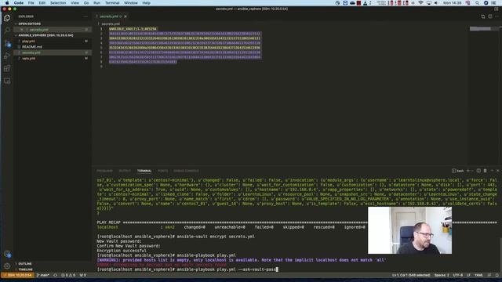Open the Source Control view
This screenshot has width=502, height=282.
7,44
